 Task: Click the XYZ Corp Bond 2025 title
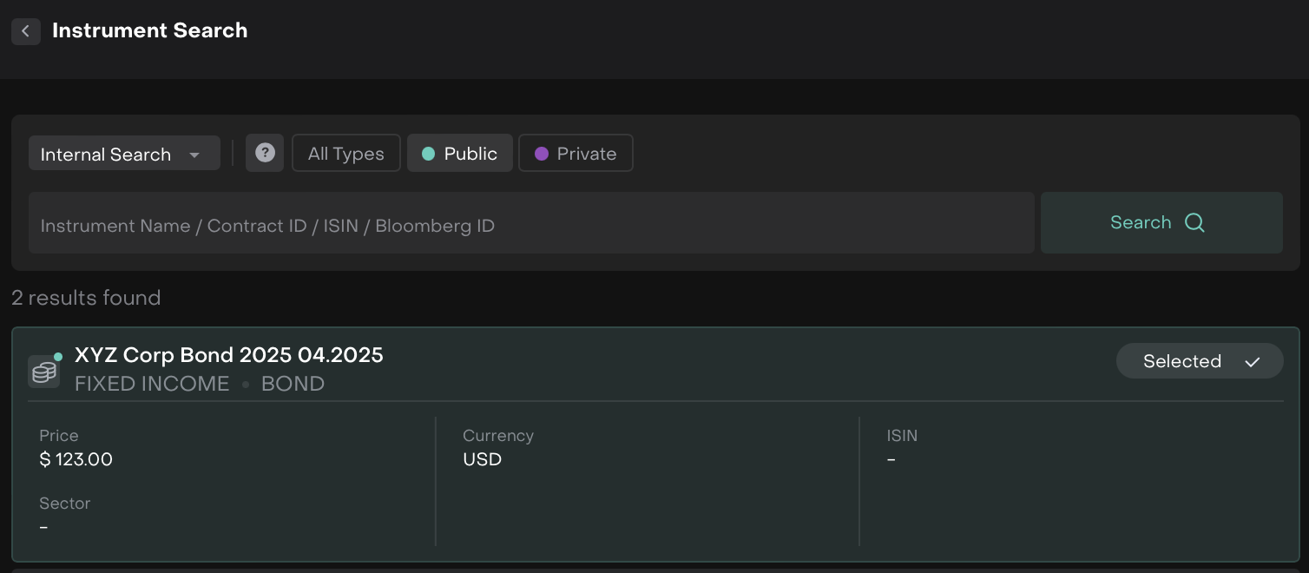(229, 355)
